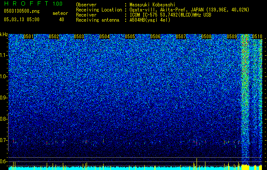Click the meteor count value 40
Screen dimensions: 267x170
(62, 20)
